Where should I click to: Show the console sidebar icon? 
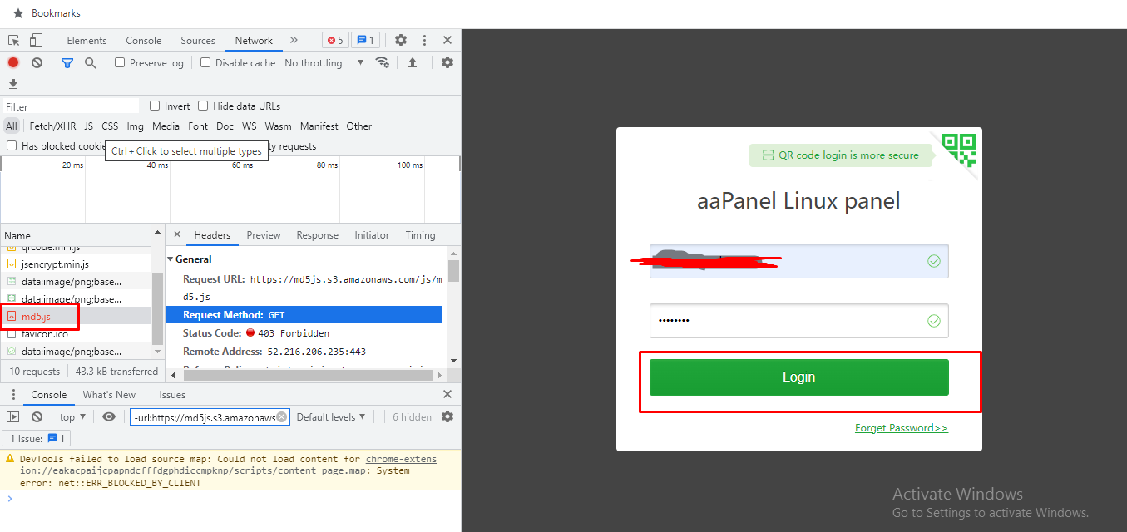tap(13, 417)
